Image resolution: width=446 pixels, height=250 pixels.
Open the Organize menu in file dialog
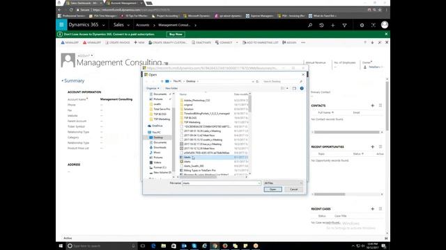click(x=153, y=88)
